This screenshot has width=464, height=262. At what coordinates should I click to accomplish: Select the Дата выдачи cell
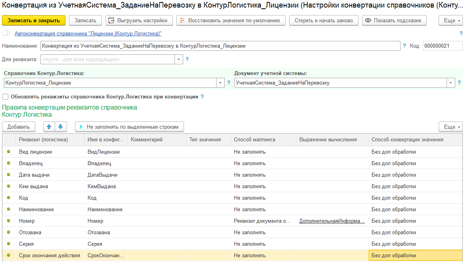tap(50, 175)
